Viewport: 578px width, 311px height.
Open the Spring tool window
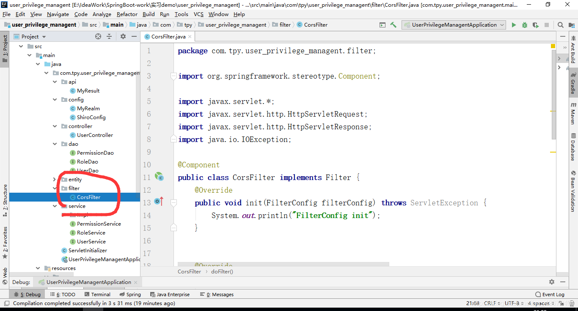point(130,295)
